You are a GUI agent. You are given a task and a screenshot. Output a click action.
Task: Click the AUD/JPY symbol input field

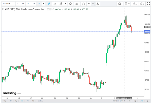click(8, 4)
